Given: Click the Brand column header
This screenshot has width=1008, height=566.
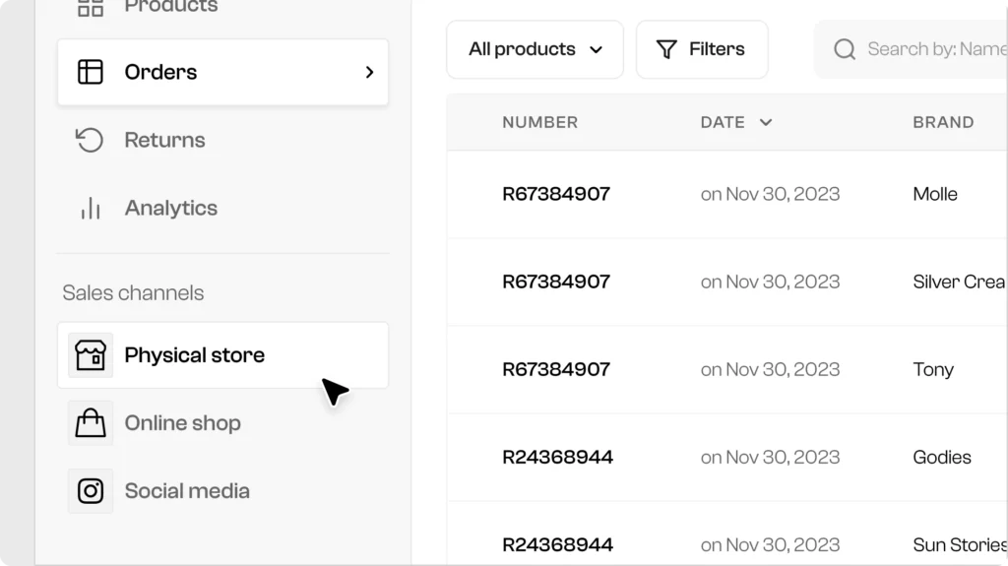Looking at the screenshot, I should click(943, 122).
